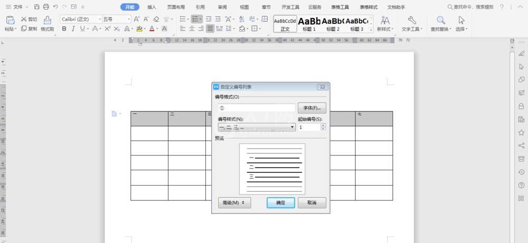Open the 文件 menu dropdown arrow
Viewport: 528px width, 243px height.
(27, 7)
